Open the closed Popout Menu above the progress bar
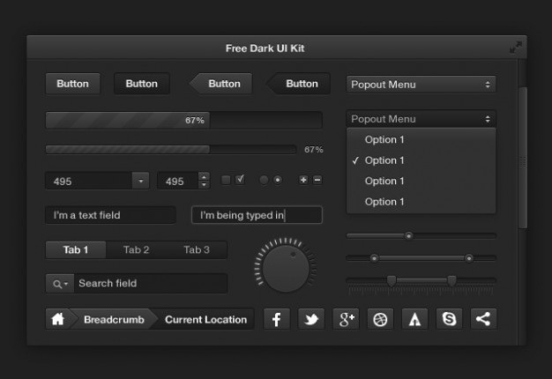 pos(421,85)
